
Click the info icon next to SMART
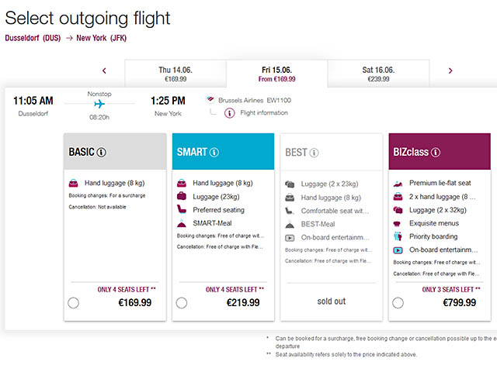pos(214,153)
